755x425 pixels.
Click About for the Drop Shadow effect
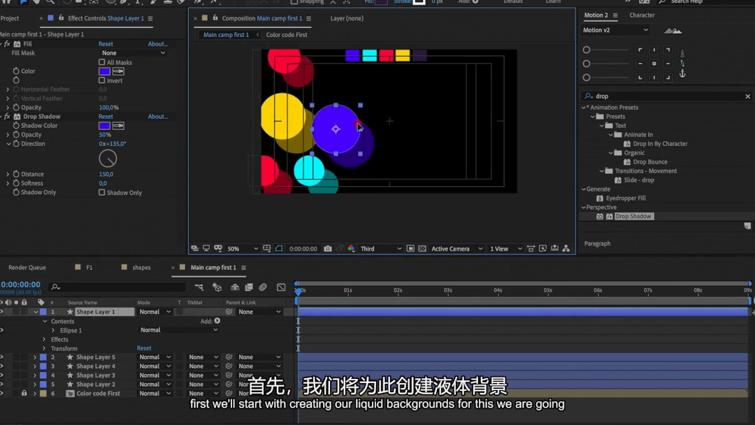click(157, 117)
